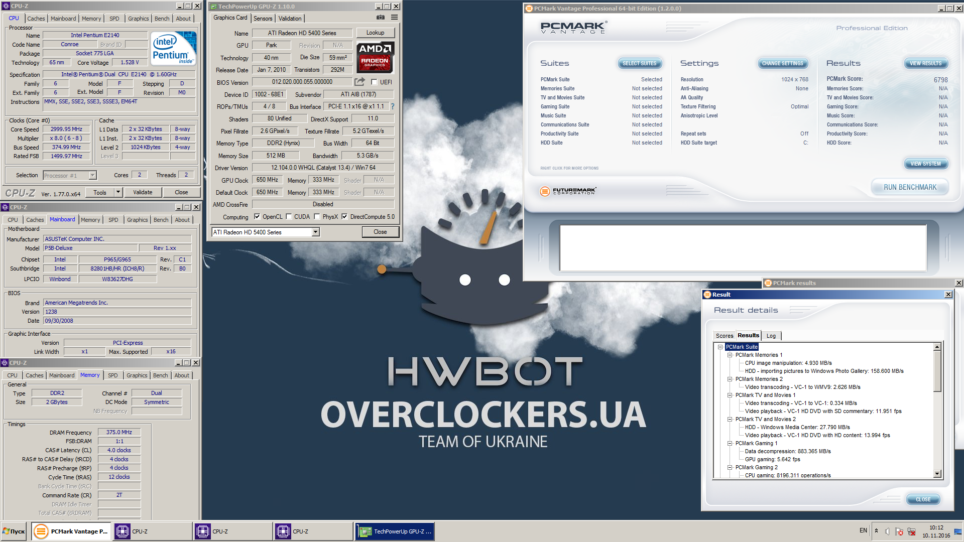Image resolution: width=964 pixels, height=542 pixels.
Task: Click CLOSE button in Result details
Action: [x=923, y=499]
